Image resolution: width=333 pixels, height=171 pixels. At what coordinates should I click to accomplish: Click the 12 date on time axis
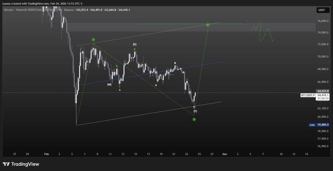[x=294, y=154]
